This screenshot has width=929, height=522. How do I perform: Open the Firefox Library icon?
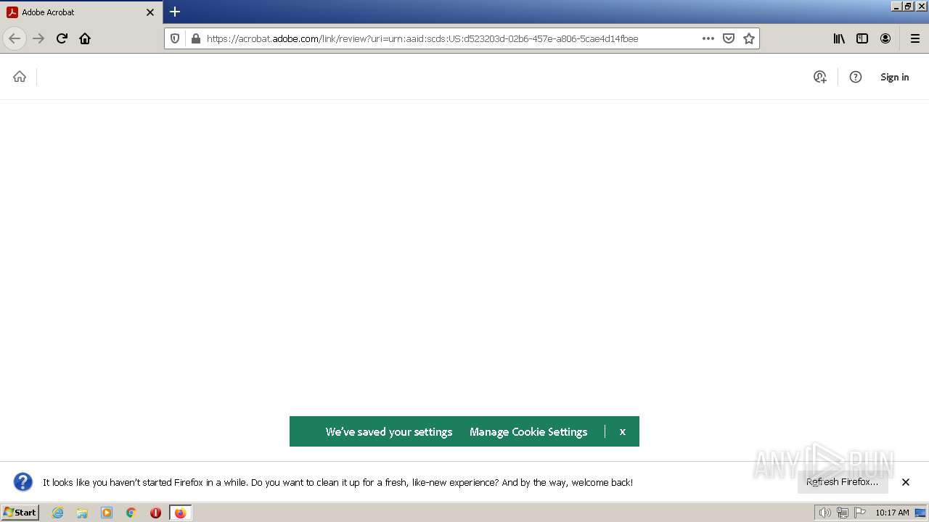839,38
